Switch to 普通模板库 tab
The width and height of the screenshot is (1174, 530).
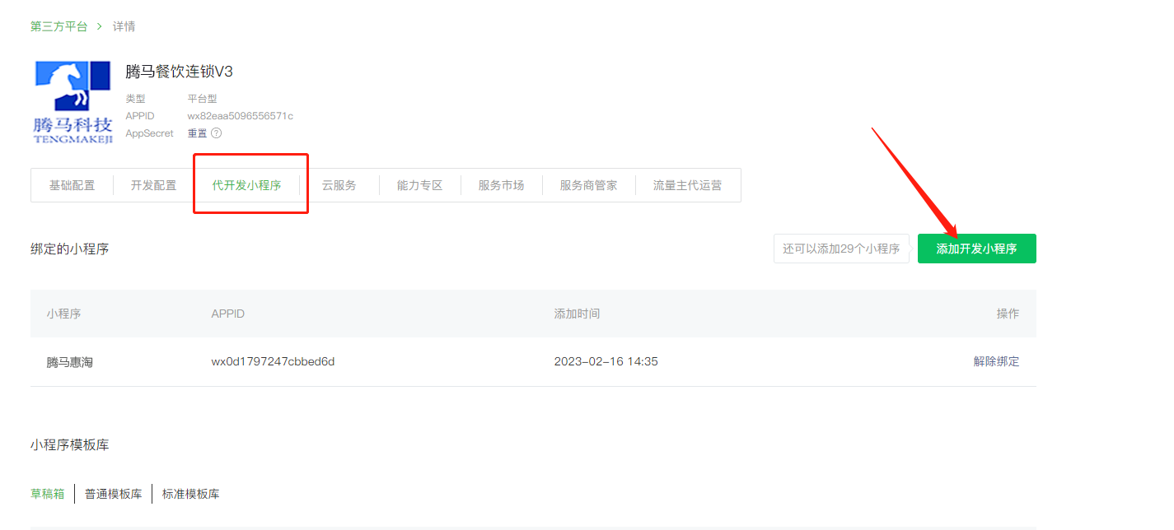114,494
